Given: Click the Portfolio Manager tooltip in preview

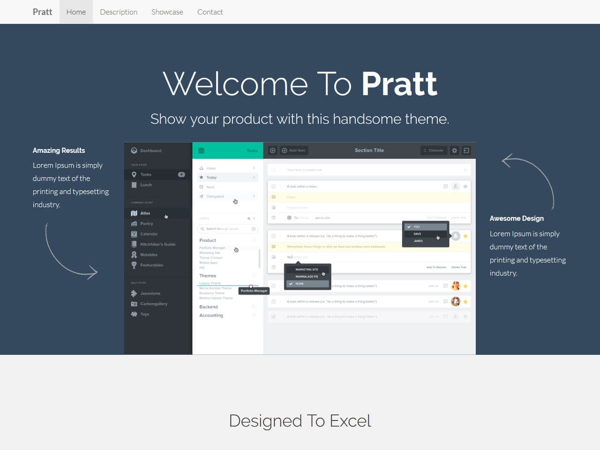Looking at the screenshot, I should click(x=254, y=291).
